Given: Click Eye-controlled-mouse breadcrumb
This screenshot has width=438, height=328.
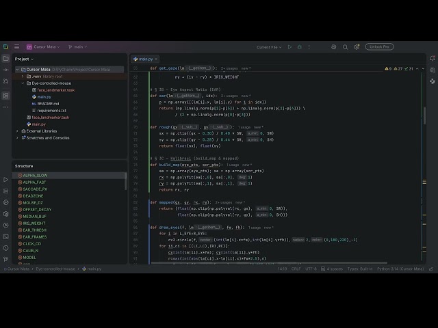Looking at the screenshot, I should pyautogui.click(x=55, y=269).
